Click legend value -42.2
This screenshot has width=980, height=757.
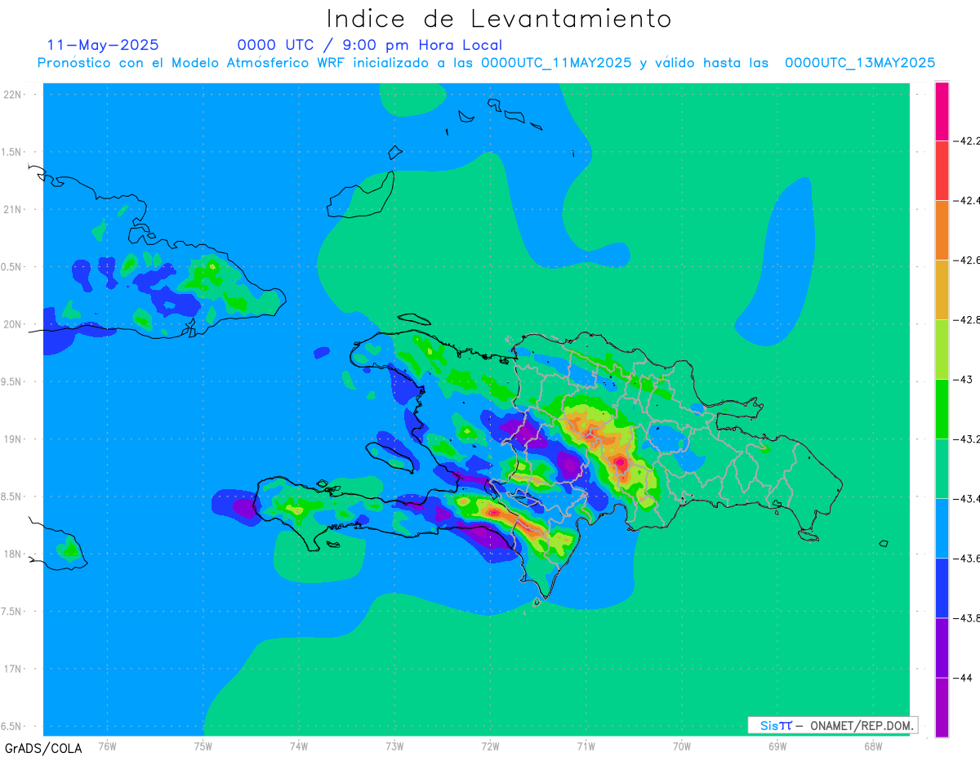[967, 141]
